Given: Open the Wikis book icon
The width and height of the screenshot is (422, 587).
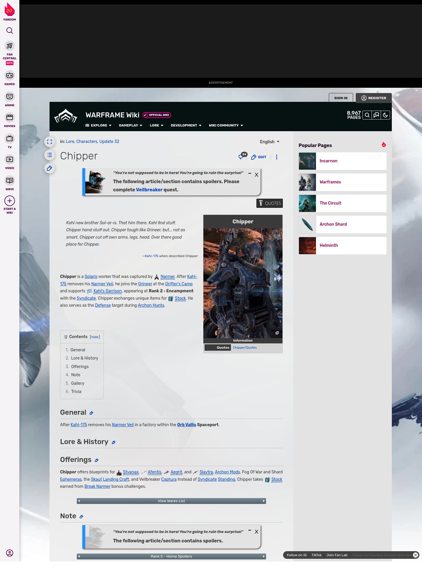Looking at the screenshot, I should point(10,181).
